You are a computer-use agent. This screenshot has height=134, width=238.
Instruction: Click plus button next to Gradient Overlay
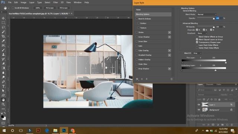pos(170,55)
